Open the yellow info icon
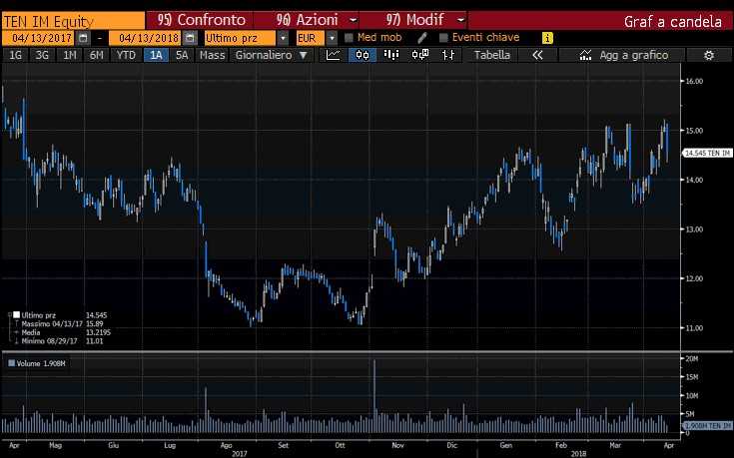 (x=547, y=38)
